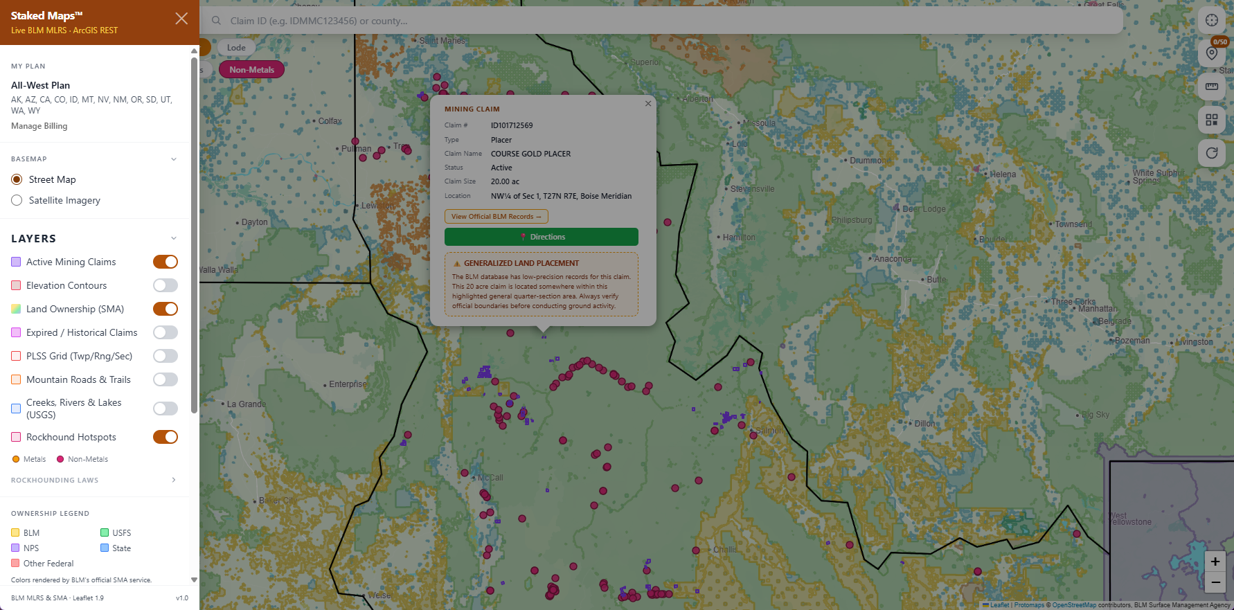Screen dimensions: 1234x610
Task: Zoom in with the plus button
Action: click(x=1215, y=562)
